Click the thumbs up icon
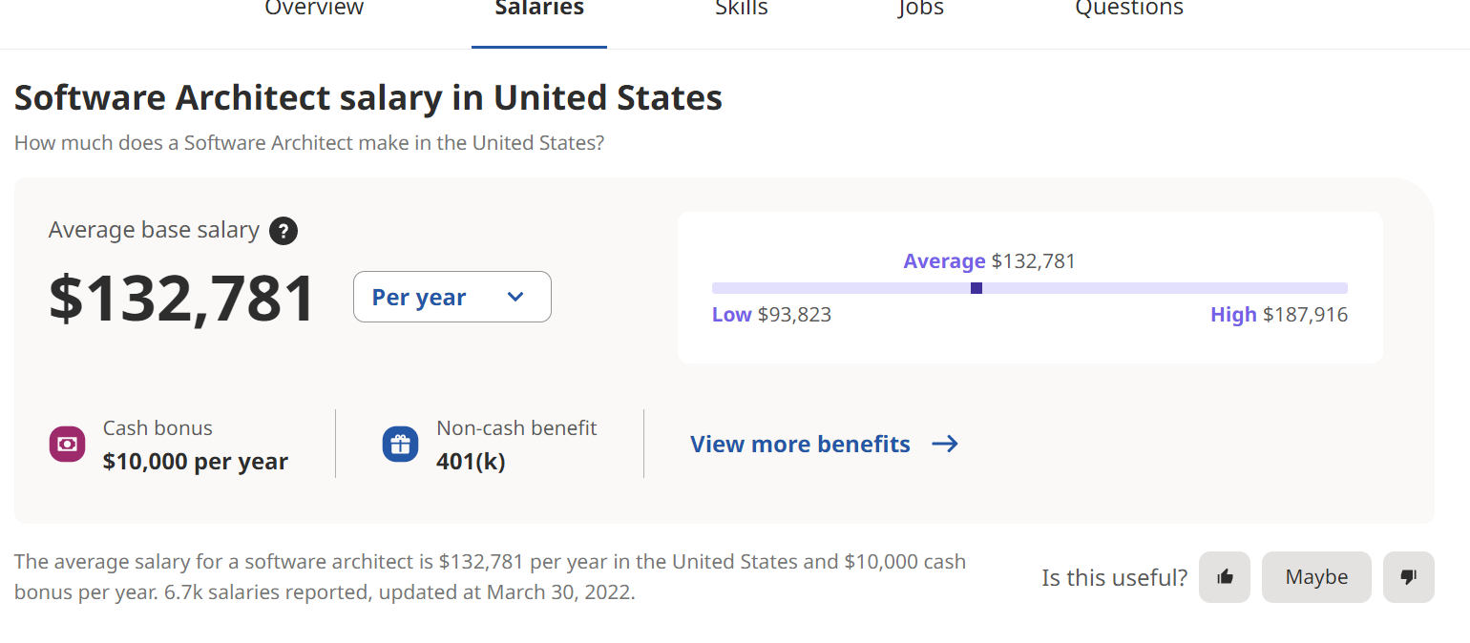1470x643 pixels. [1225, 576]
